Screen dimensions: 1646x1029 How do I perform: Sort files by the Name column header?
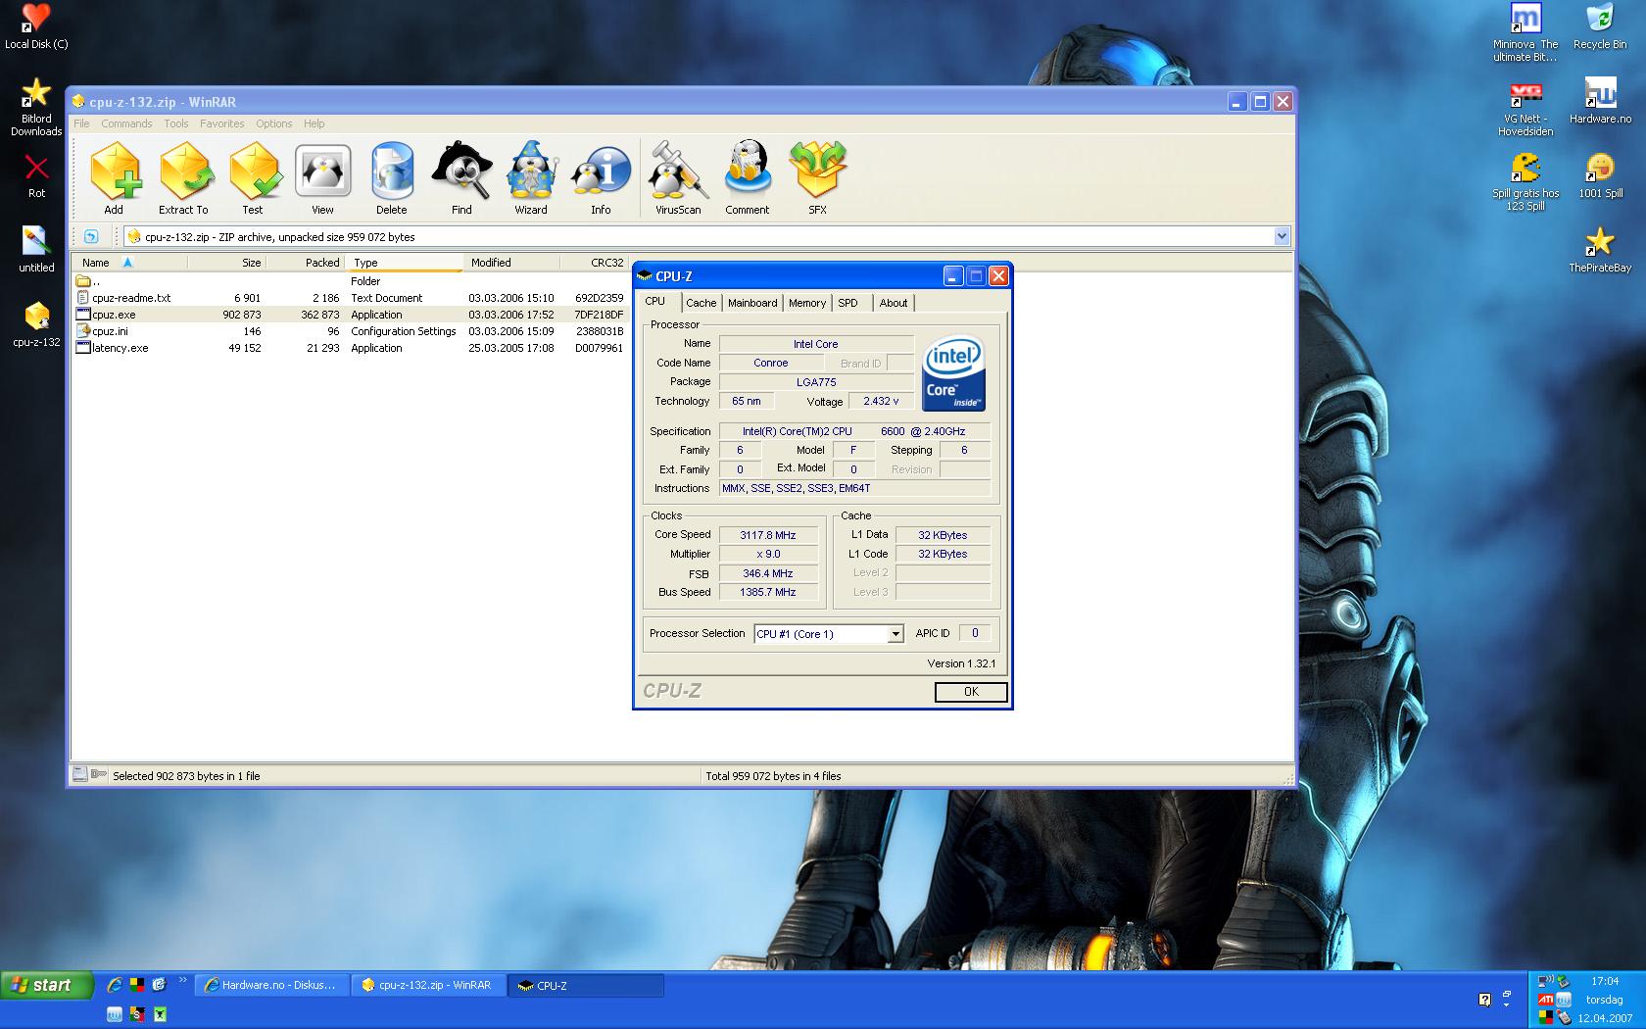(128, 263)
